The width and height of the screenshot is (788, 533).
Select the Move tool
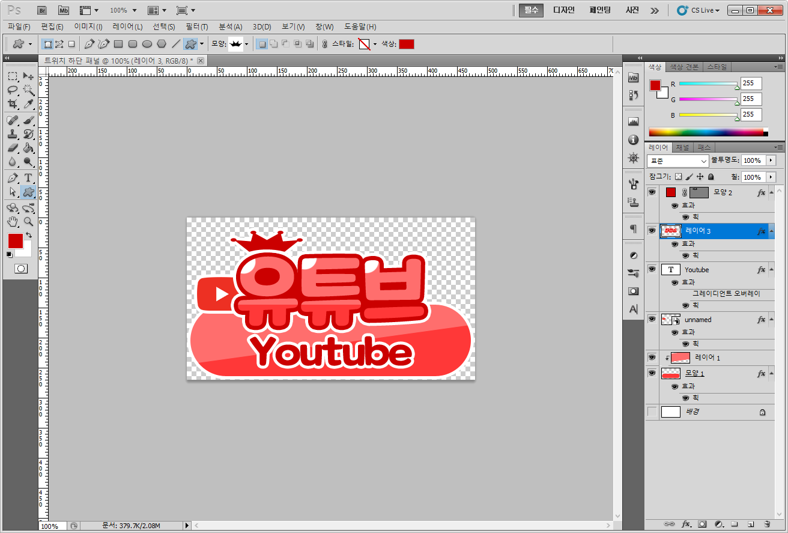[28, 76]
